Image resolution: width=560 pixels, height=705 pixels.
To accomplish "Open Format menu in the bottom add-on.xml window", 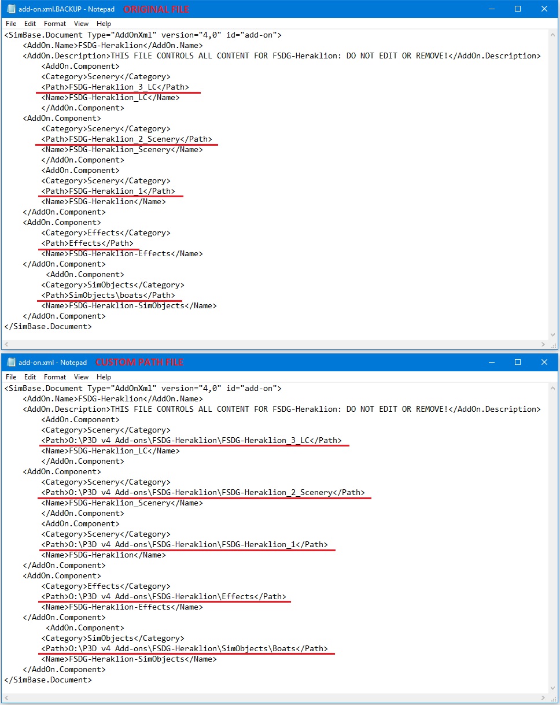I will tap(55, 377).
